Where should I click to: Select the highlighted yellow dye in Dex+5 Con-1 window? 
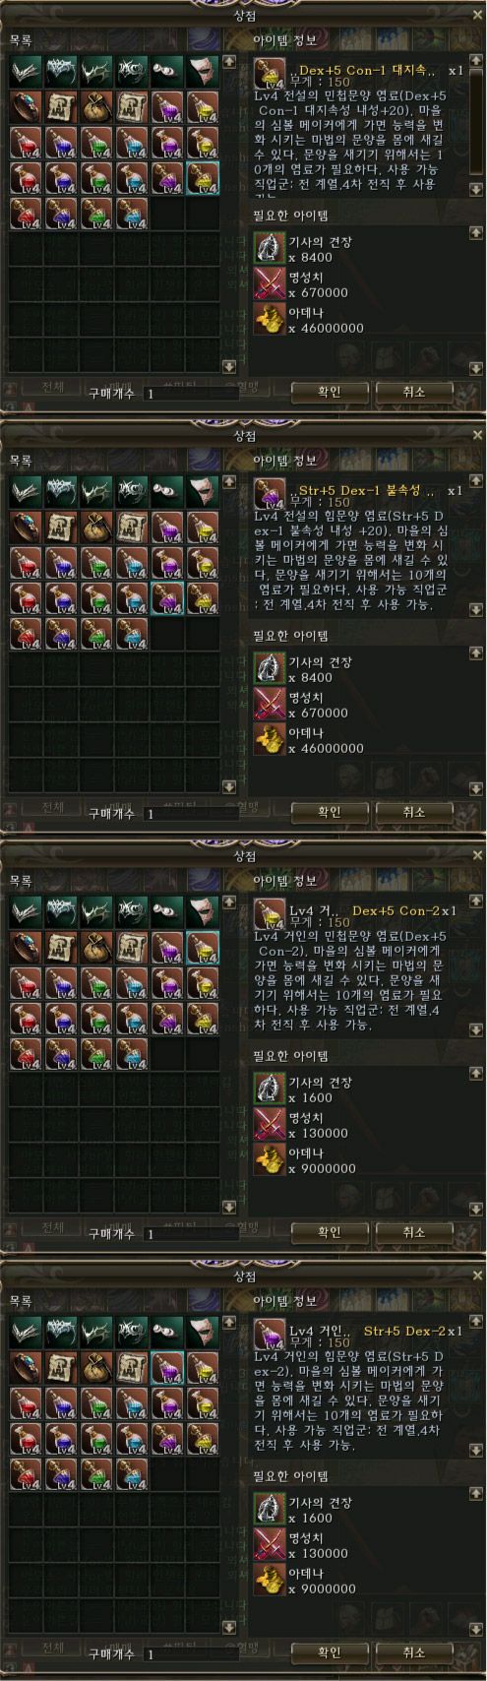point(203,177)
